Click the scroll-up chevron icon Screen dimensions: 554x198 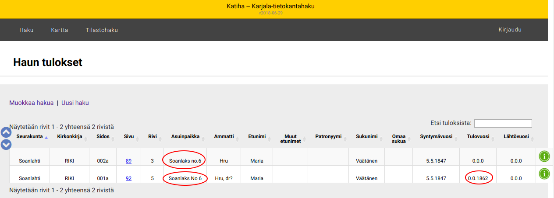[x=6, y=132]
